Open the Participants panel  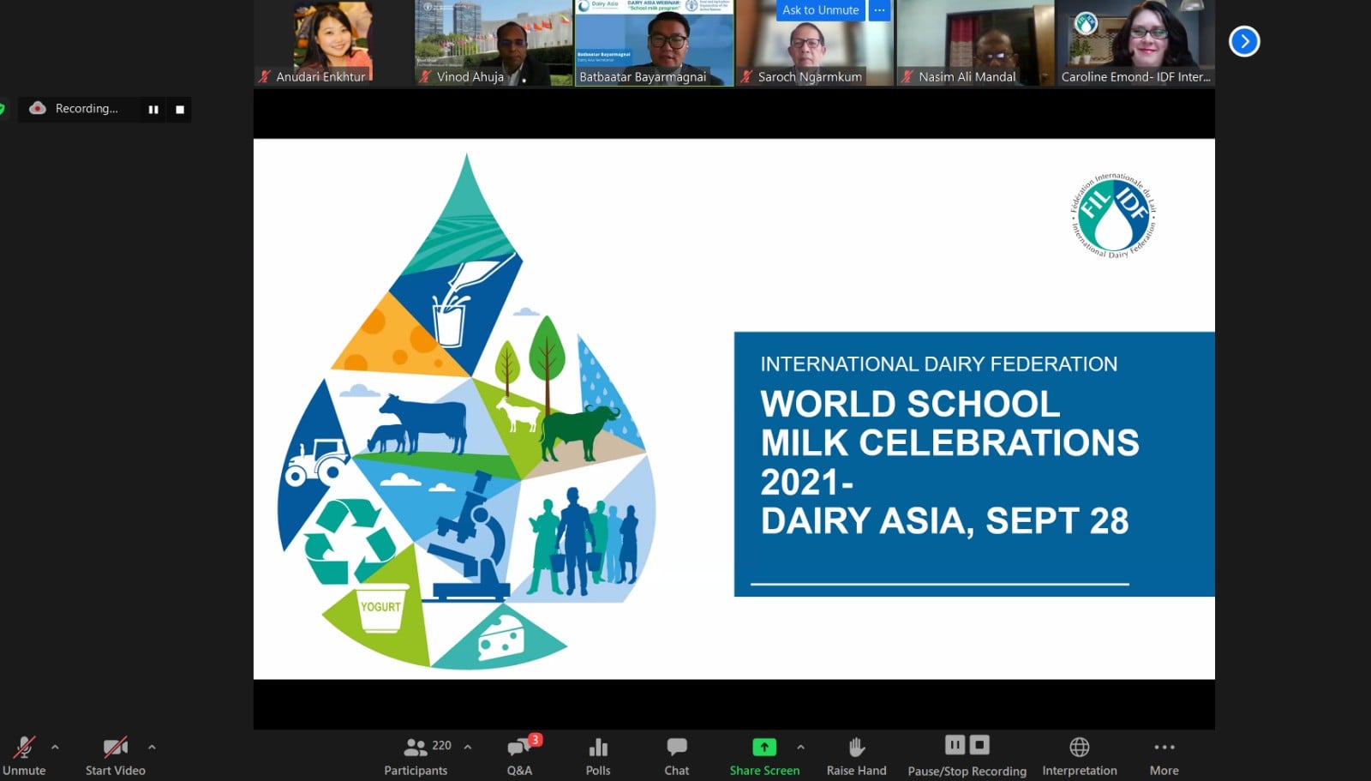pyautogui.click(x=416, y=756)
